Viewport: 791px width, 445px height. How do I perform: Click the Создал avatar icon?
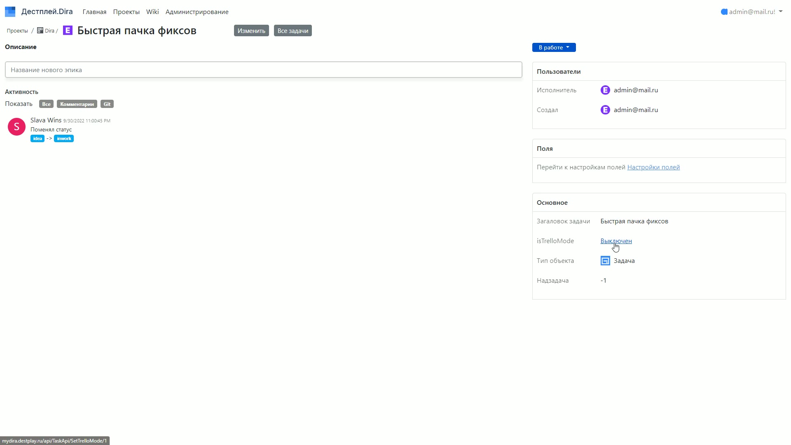605,110
